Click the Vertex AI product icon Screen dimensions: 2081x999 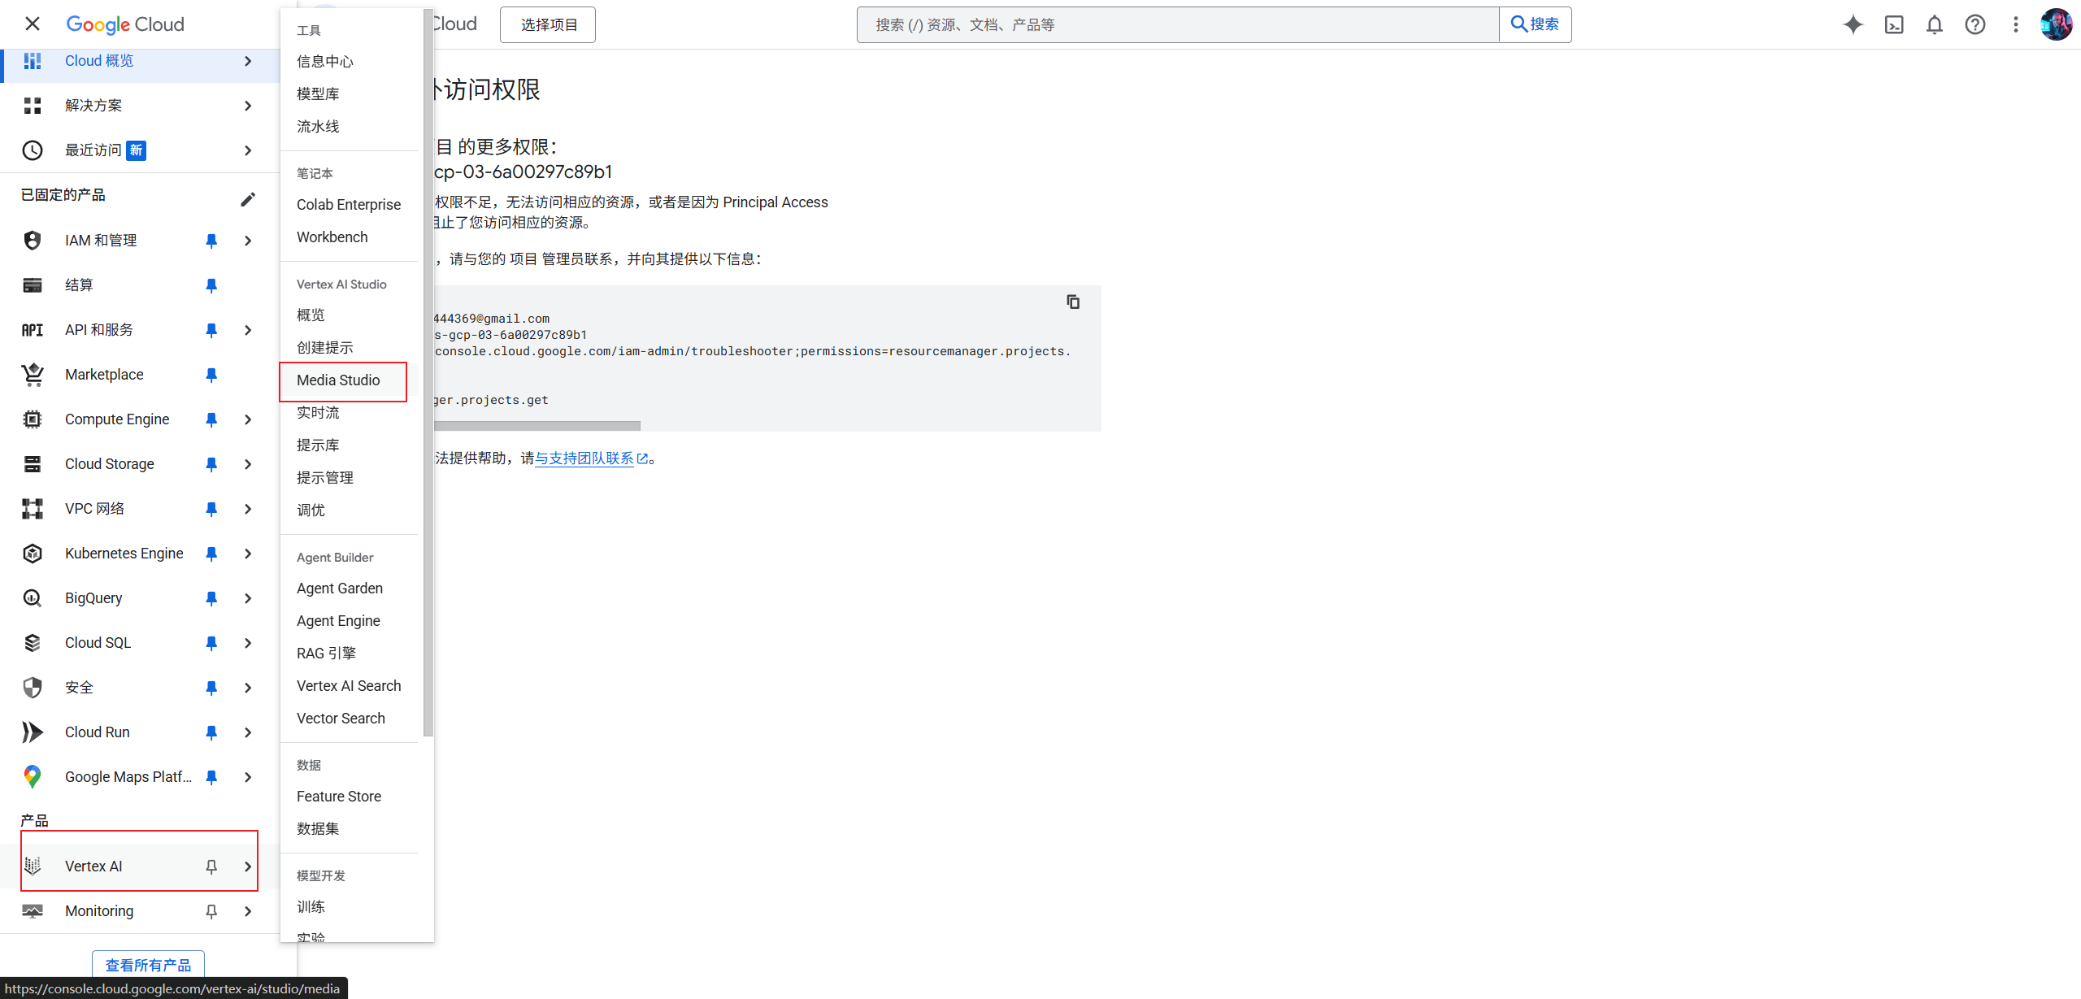click(x=33, y=867)
